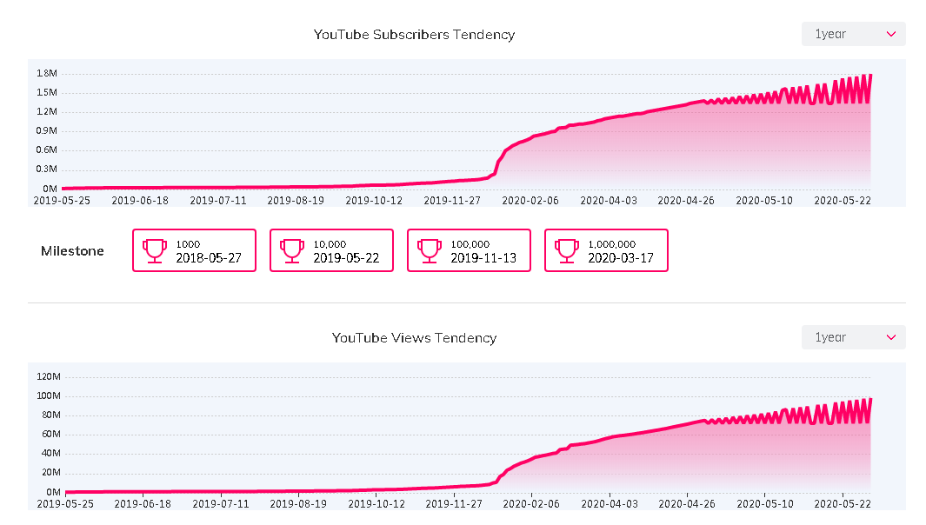Click the 2019-11-13 milestone date
The image size is (926, 525).
coord(483,258)
